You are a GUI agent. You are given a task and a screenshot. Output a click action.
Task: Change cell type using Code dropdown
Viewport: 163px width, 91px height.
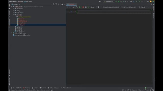(x=93, y=7)
